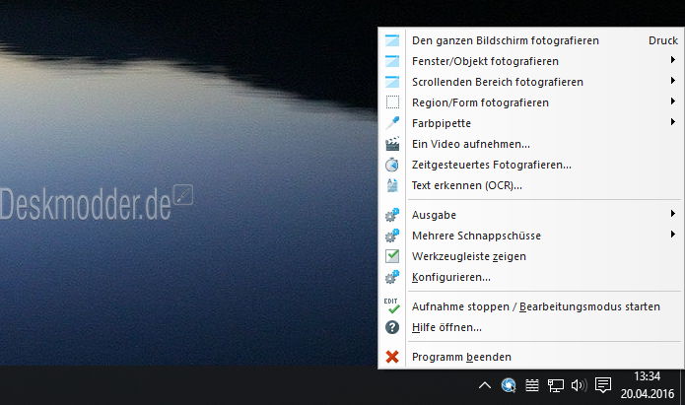
Task: Click the screenshot tool tray icon
Action: pos(508,385)
